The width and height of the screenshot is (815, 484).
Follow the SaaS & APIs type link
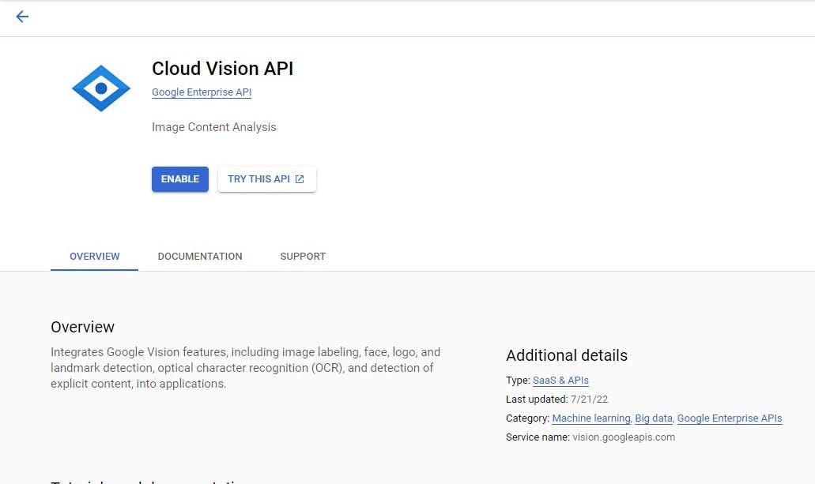click(560, 380)
